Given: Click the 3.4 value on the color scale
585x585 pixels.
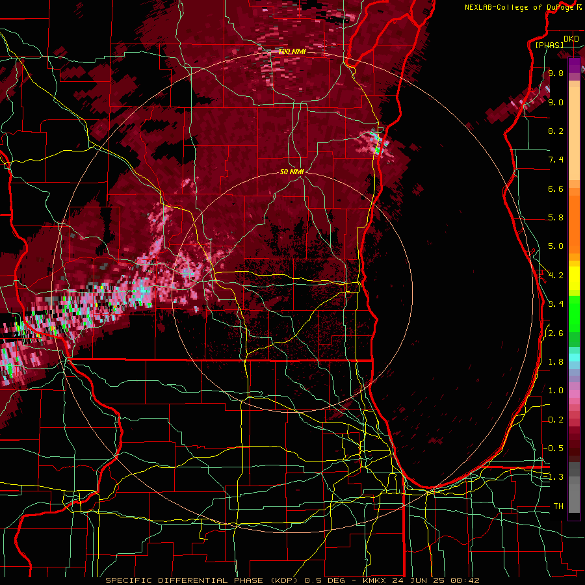Looking at the screenshot, I should coord(556,304).
